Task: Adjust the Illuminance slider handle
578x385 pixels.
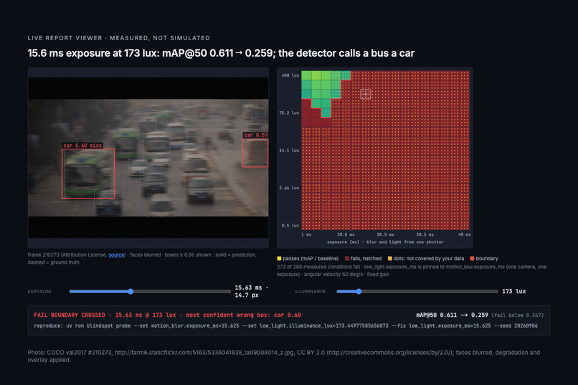Action: click(x=359, y=291)
